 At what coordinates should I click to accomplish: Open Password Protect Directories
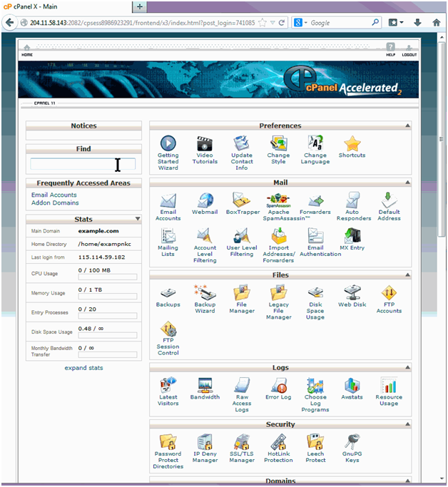point(168,451)
